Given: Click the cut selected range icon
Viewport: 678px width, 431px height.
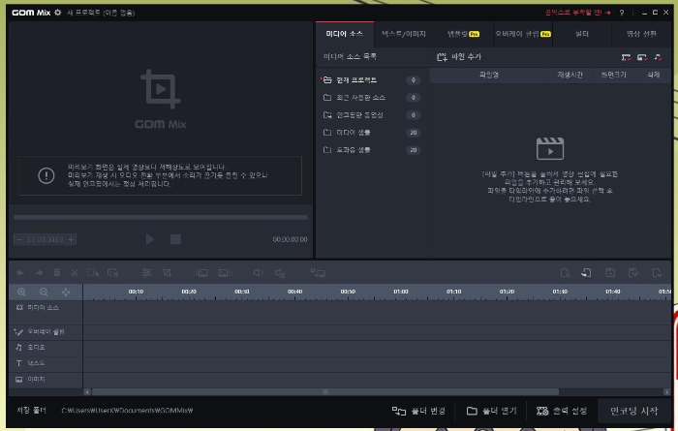Looking at the screenshot, I should tap(113, 273).
